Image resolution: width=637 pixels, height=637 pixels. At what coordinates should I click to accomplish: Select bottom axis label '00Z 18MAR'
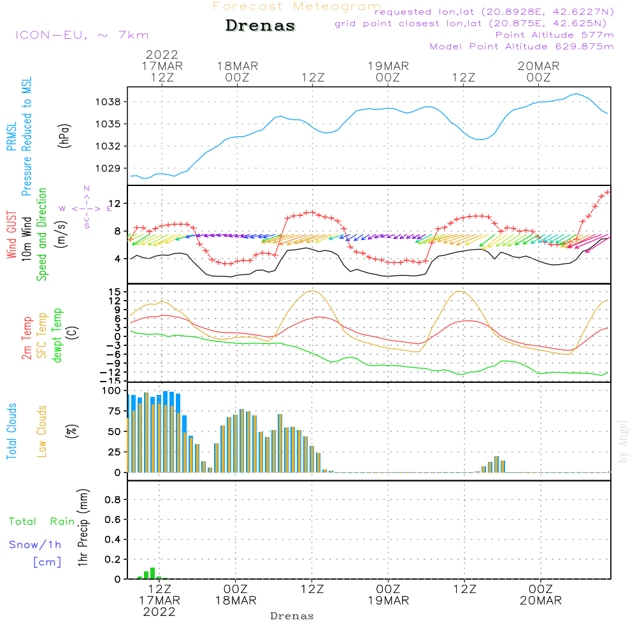tap(236, 595)
